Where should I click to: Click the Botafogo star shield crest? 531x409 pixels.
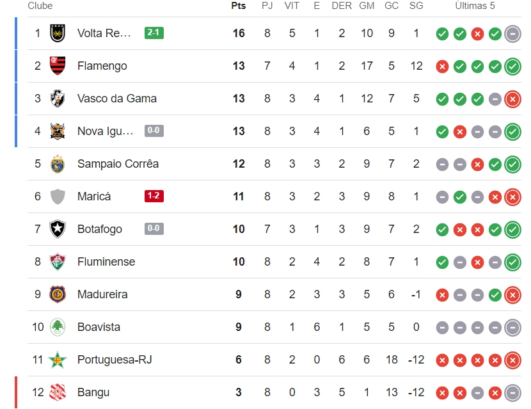pyautogui.click(x=58, y=229)
